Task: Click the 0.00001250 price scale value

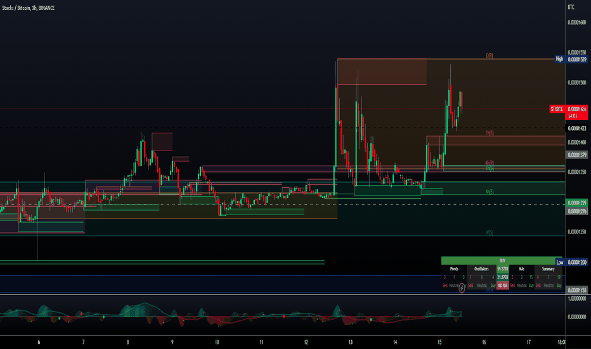Action: (x=577, y=232)
